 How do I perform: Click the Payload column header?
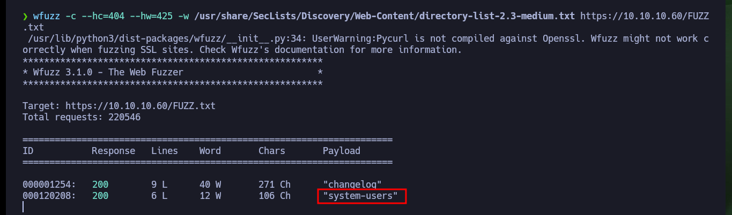342,151
